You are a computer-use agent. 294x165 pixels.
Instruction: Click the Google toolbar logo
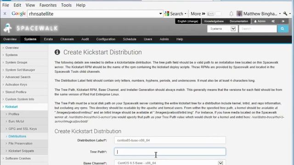click(x=18, y=13)
